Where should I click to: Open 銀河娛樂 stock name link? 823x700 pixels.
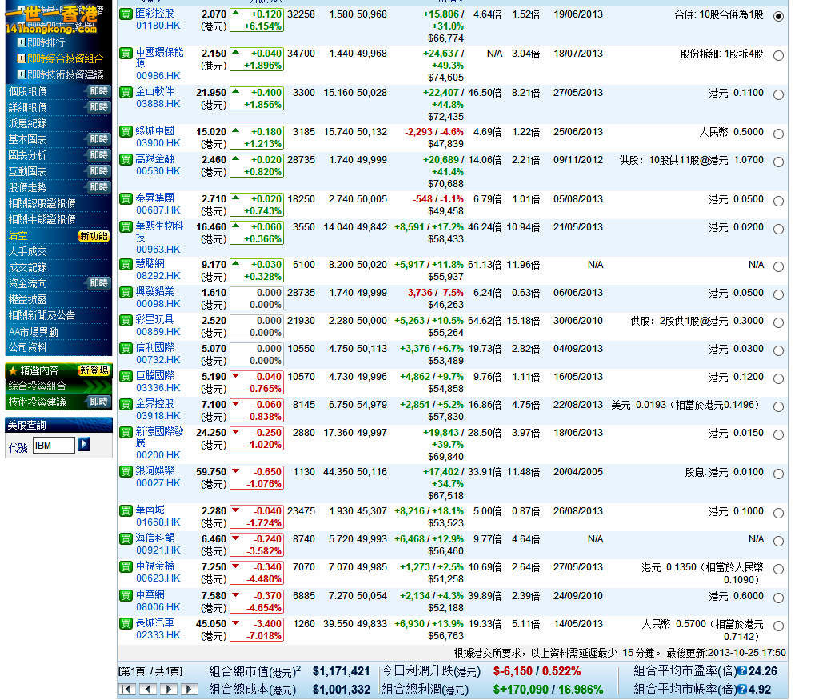(155, 470)
